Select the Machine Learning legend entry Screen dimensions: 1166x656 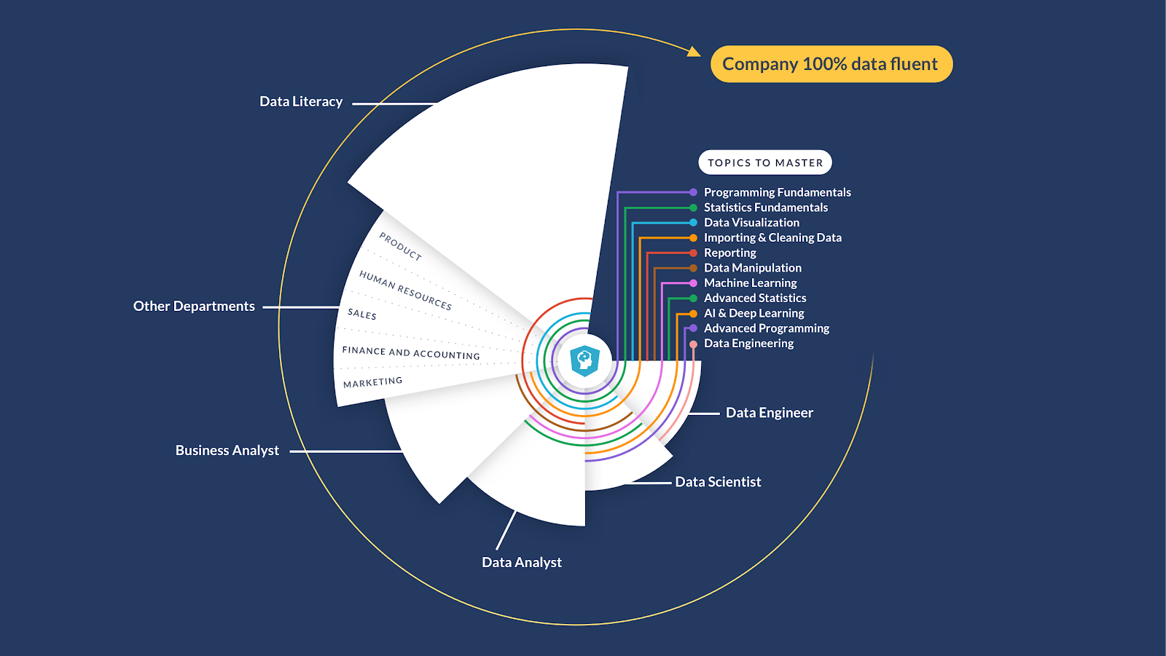tap(750, 282)
